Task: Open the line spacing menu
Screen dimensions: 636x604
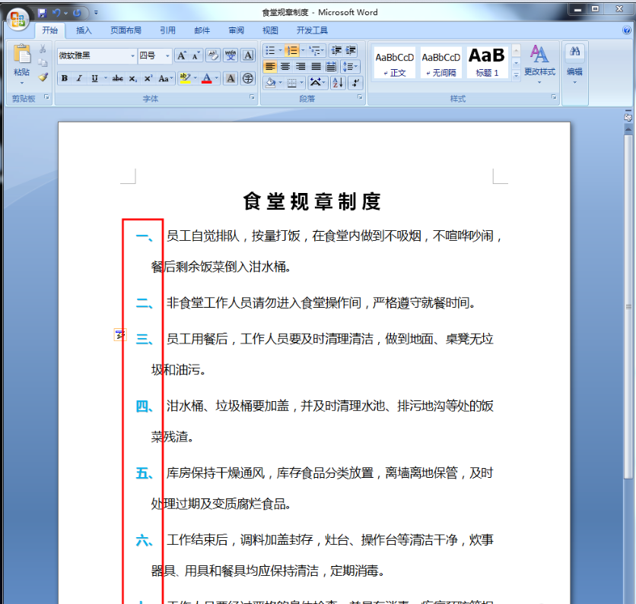Action: coord(349,66)
